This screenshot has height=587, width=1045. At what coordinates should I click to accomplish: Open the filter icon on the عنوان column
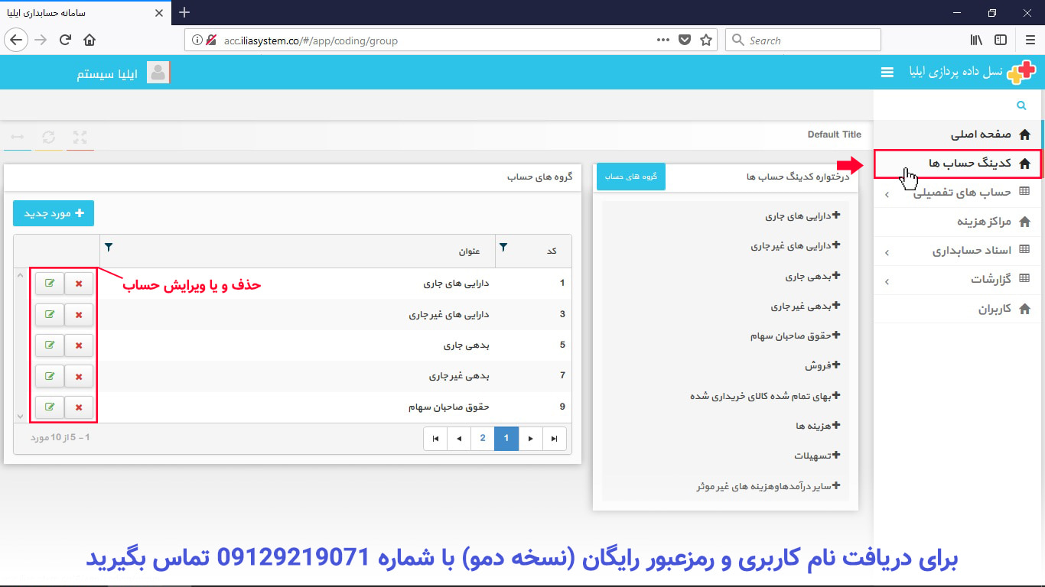[108, 248]
